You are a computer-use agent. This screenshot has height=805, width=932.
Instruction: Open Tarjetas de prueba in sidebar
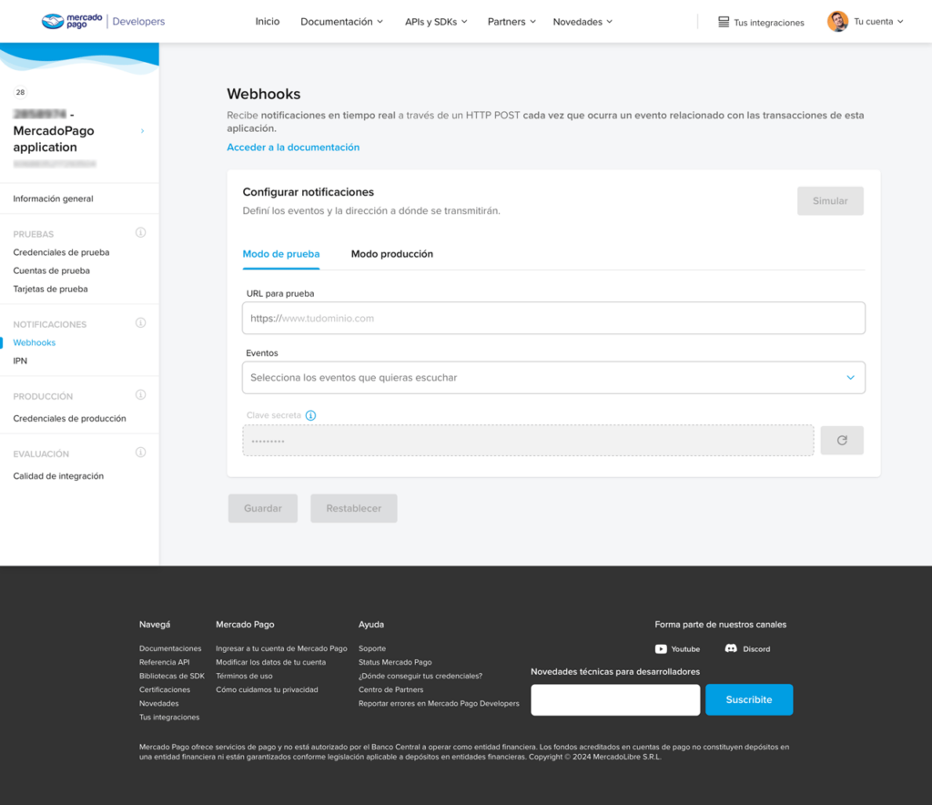coord(51,289)
